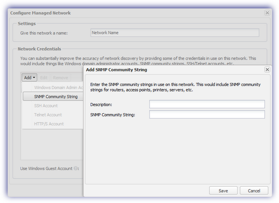Click the 'Settings' group heading

point(27,24)
